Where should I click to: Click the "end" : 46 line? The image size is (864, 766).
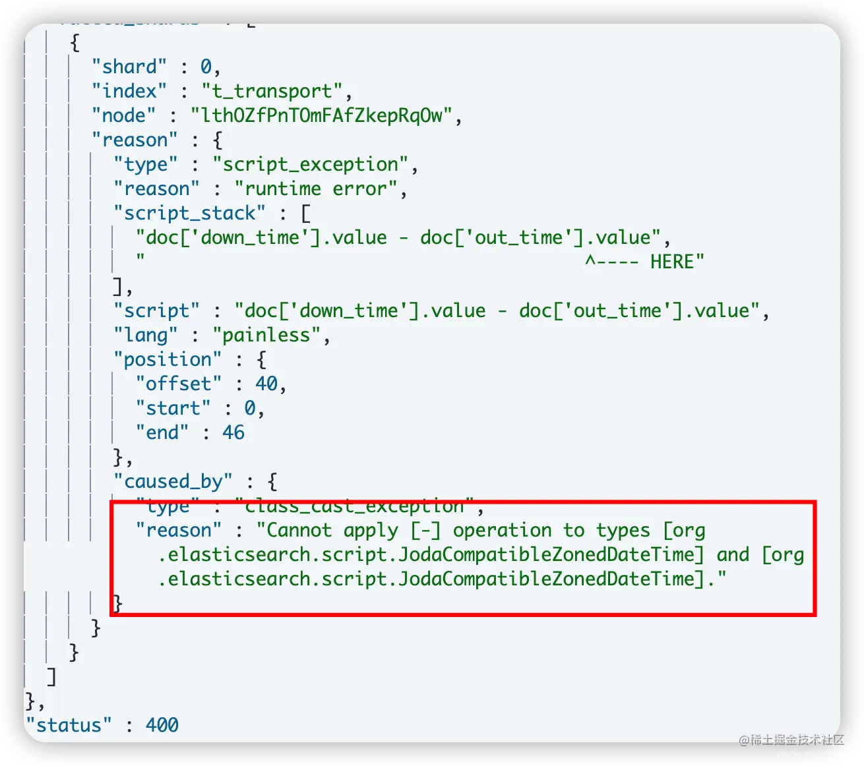(190, 432)
